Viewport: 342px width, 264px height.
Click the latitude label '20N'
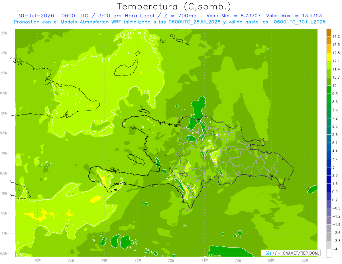(x=5, y=113)
